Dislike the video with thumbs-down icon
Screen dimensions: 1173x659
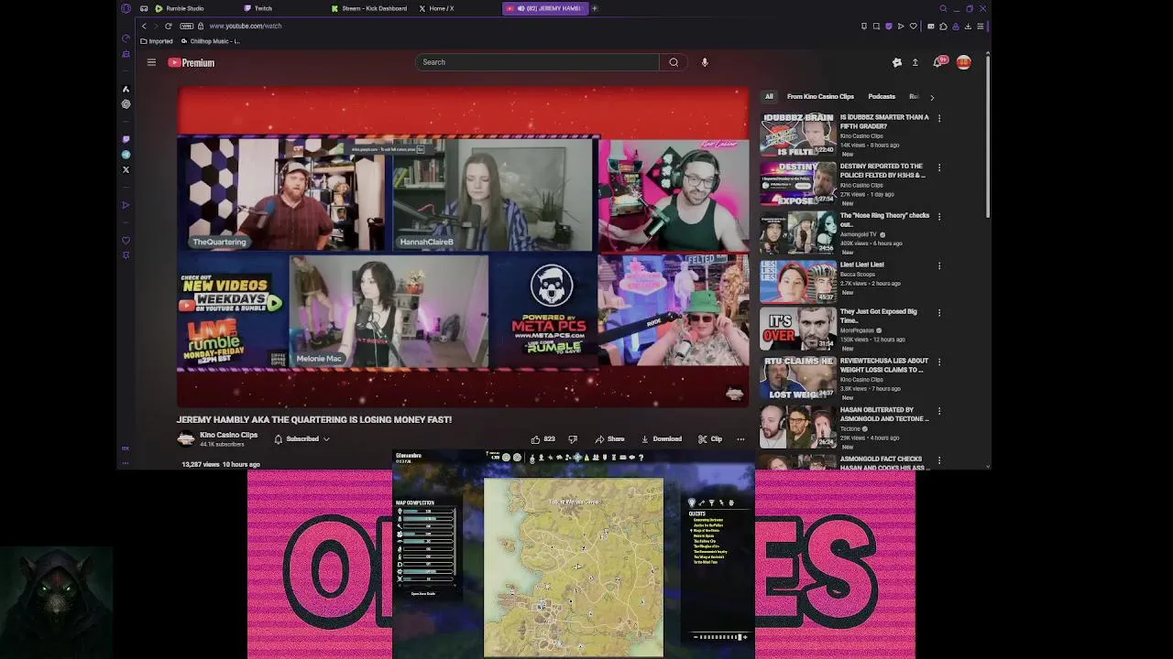tap(573, 439)
